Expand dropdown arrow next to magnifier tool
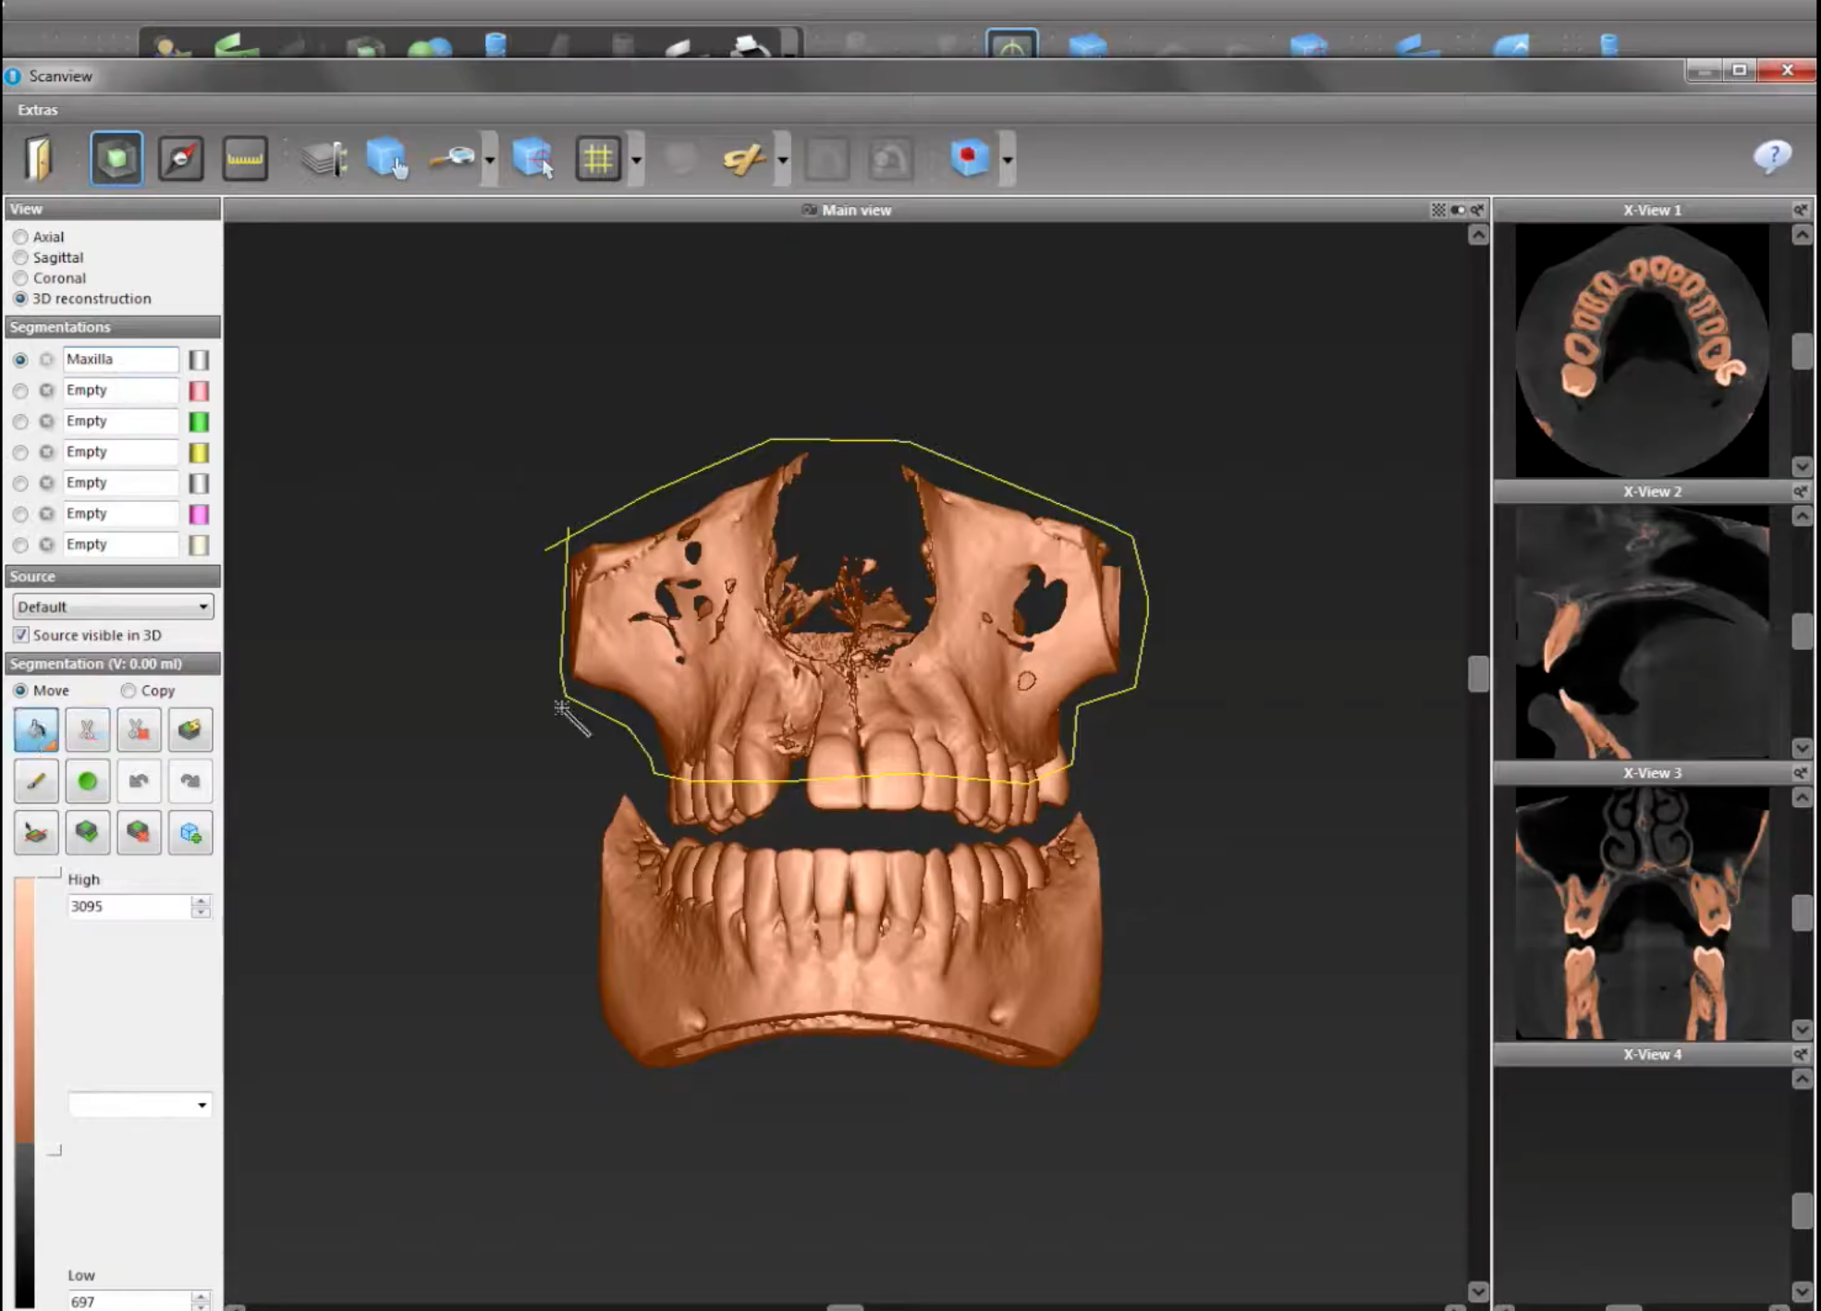This screenshot has height=1311, width=1821. click(490, 159)
